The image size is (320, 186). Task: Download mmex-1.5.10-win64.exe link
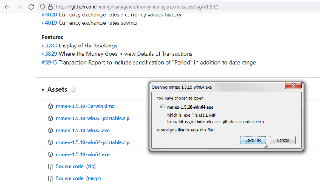click(x=83, y=154)
